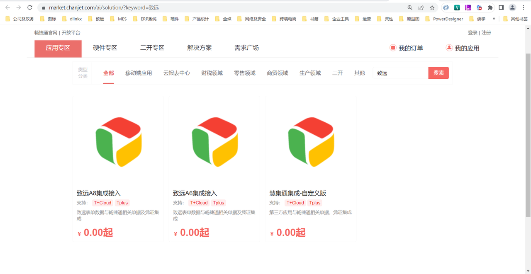Toggle the browser side panel icon
This screenshot has height=274, width=531.
click(501, 7)
